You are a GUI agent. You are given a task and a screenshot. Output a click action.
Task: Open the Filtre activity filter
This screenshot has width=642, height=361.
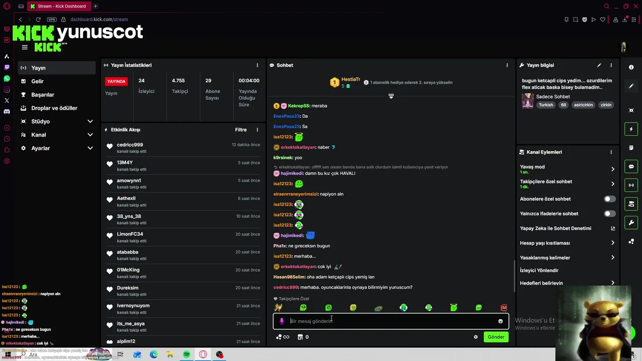(241, 130)
